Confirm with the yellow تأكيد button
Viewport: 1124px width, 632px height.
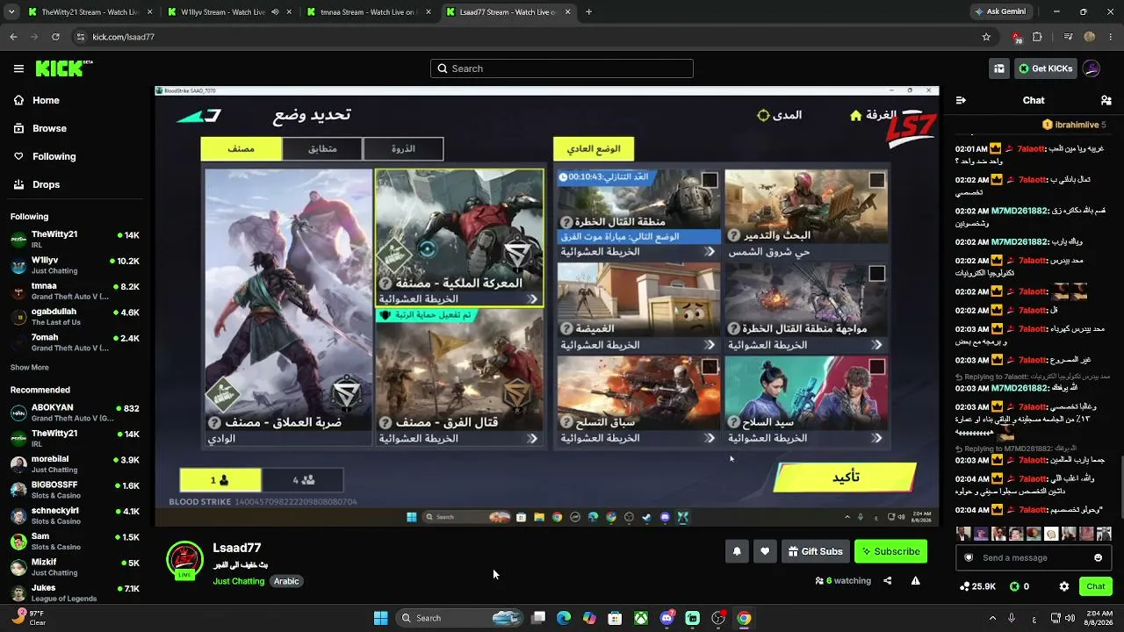(845, 478)
